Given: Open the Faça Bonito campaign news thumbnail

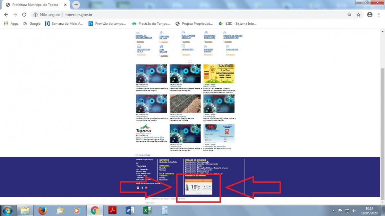Looking at the screenshot, I should (219, 74).
